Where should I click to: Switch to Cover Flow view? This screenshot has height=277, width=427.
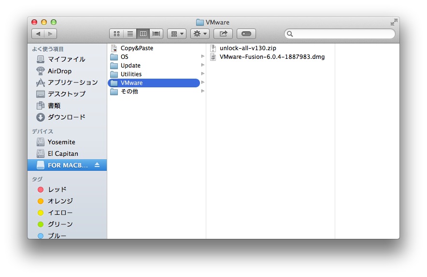click(x=157, y=34)
